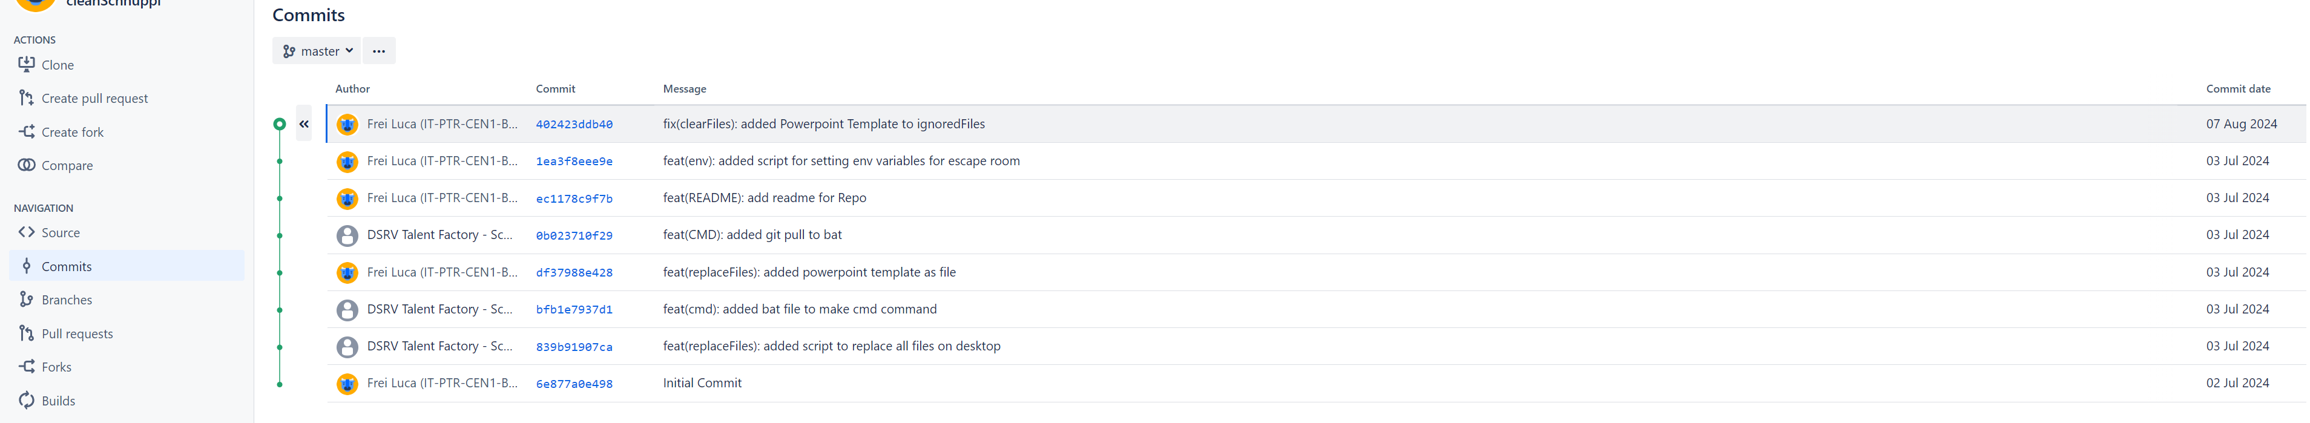The width and height of the screenshot is (2310, 423).
Task: Click the Forks icon in navigation
Action: coord(27,367)
